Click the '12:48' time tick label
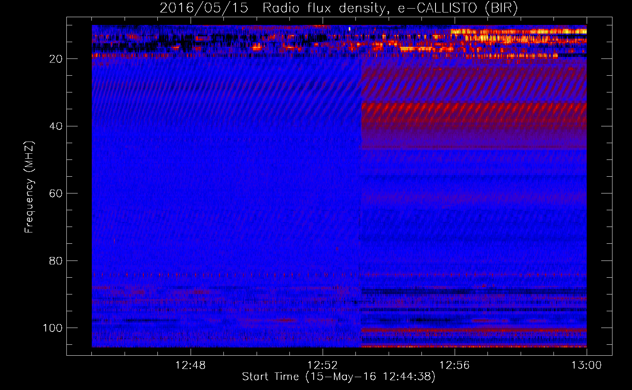632x390 pixels. tap(191, 365)
